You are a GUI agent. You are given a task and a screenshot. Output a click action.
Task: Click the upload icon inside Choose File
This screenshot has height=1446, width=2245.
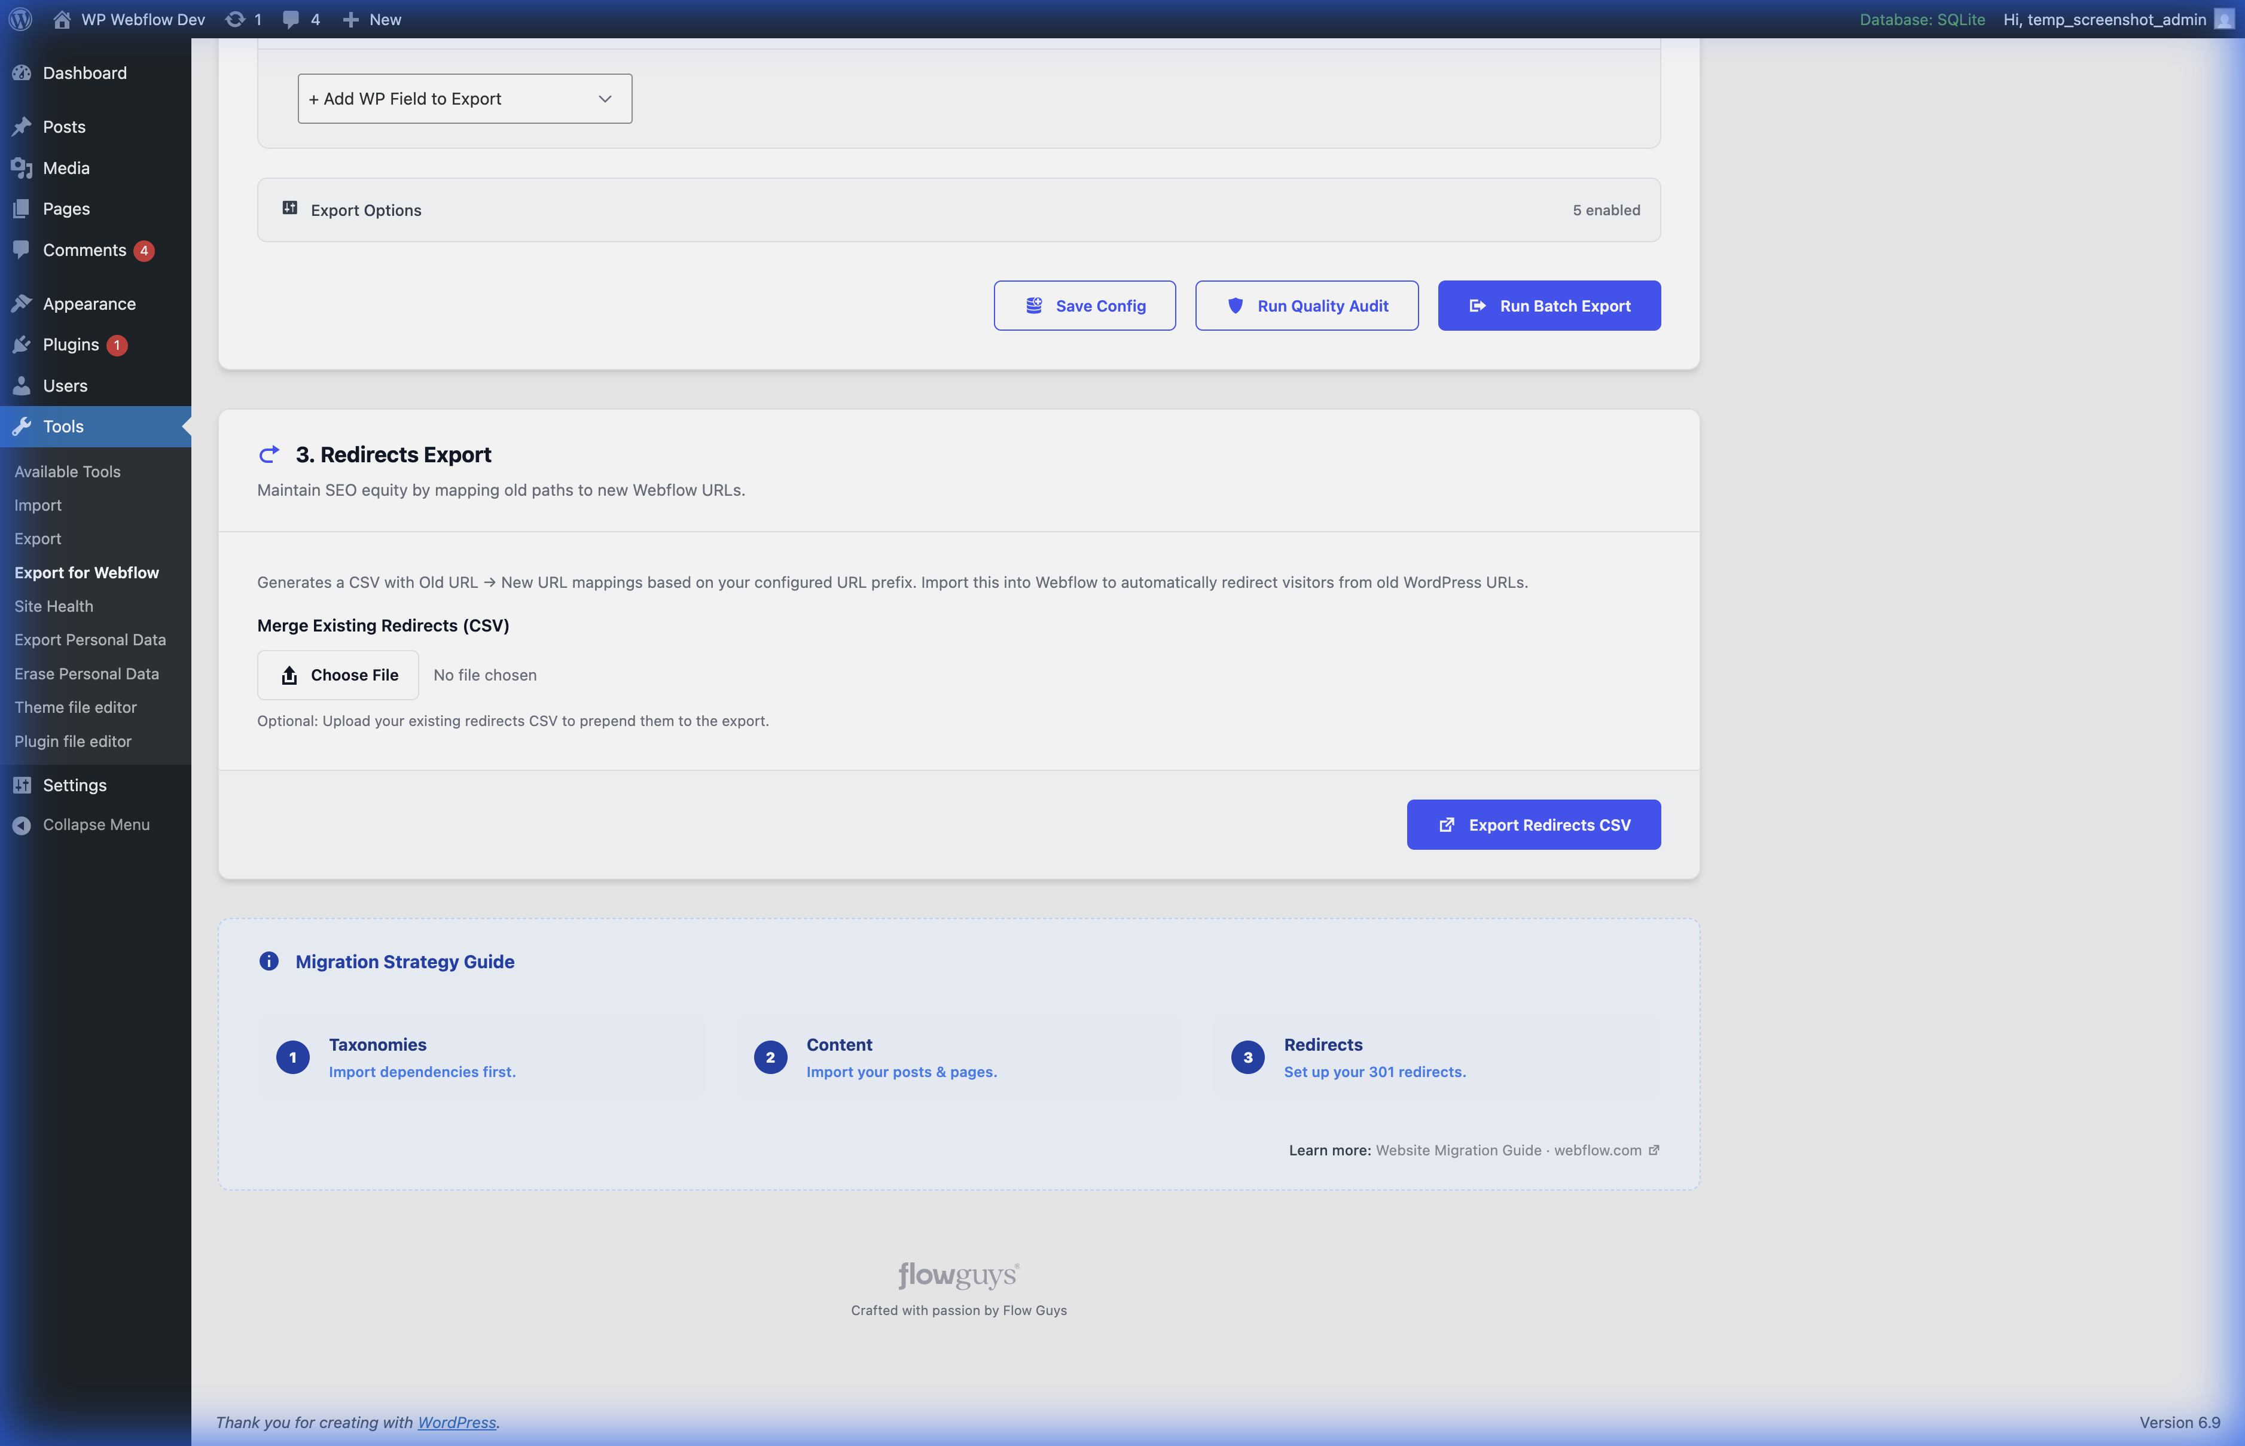pos(288,674)
